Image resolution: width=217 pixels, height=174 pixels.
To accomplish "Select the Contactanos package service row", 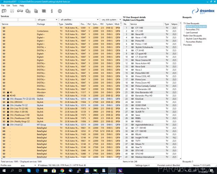I will click(x=61, y=31).
